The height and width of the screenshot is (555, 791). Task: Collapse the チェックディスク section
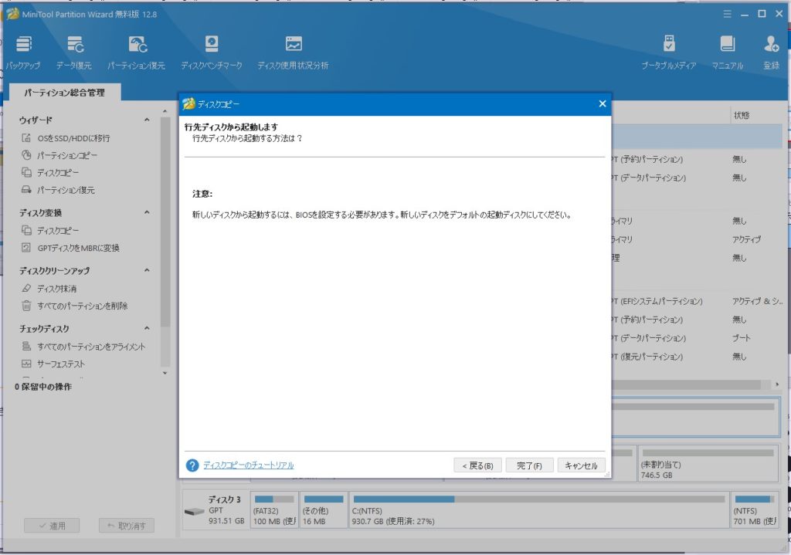[x=147, y=329]
